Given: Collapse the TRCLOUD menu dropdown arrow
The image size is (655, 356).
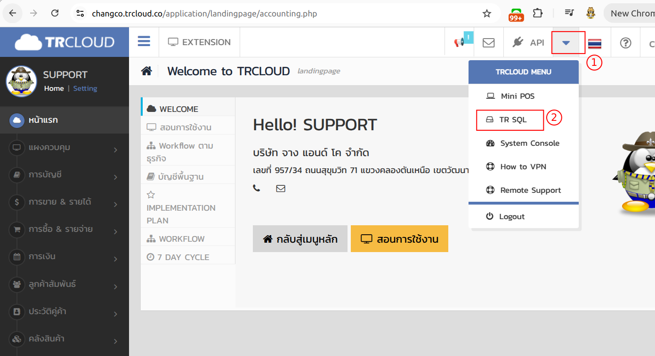Looking at the screenshot, I should (x=566, y=43).
